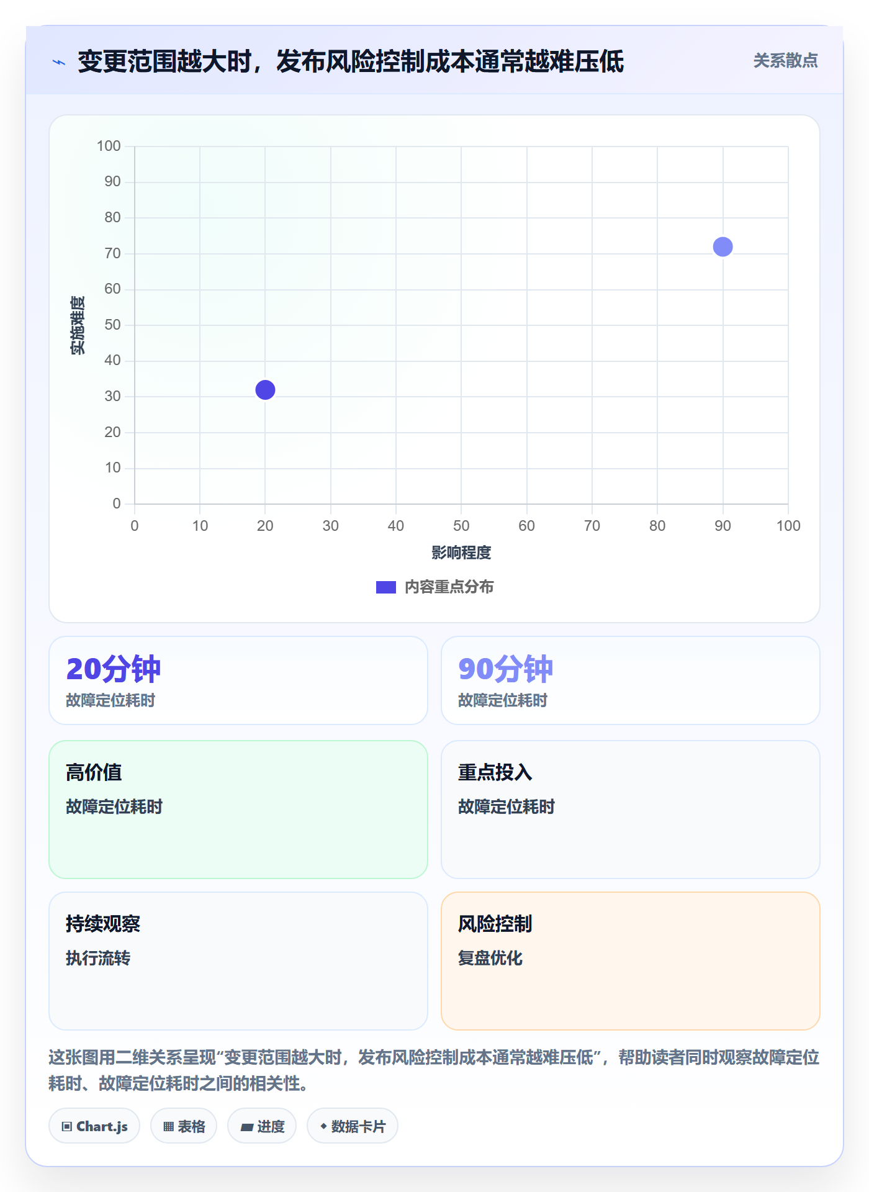Click the 复盘优化 text

pyautogui.click(x=490, y=958)
